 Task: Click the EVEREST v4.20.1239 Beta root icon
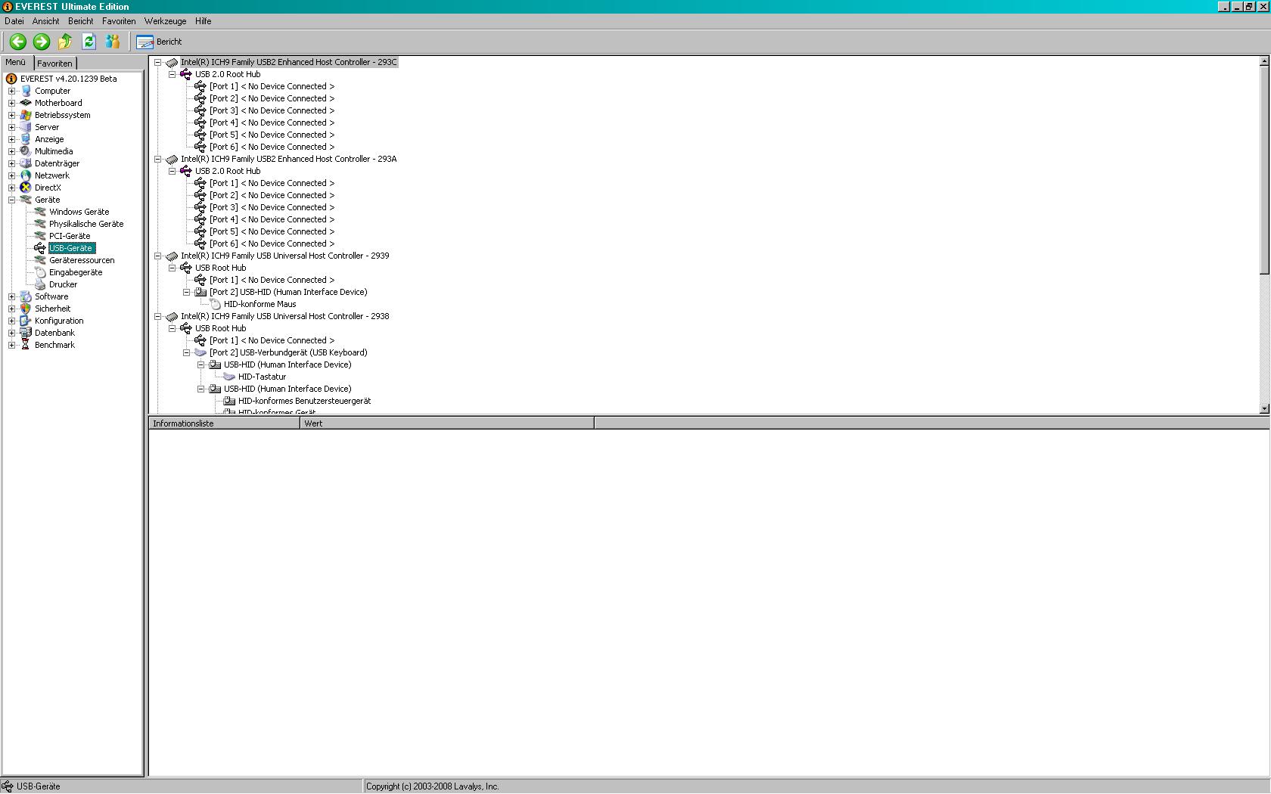[x=11, y=79]
